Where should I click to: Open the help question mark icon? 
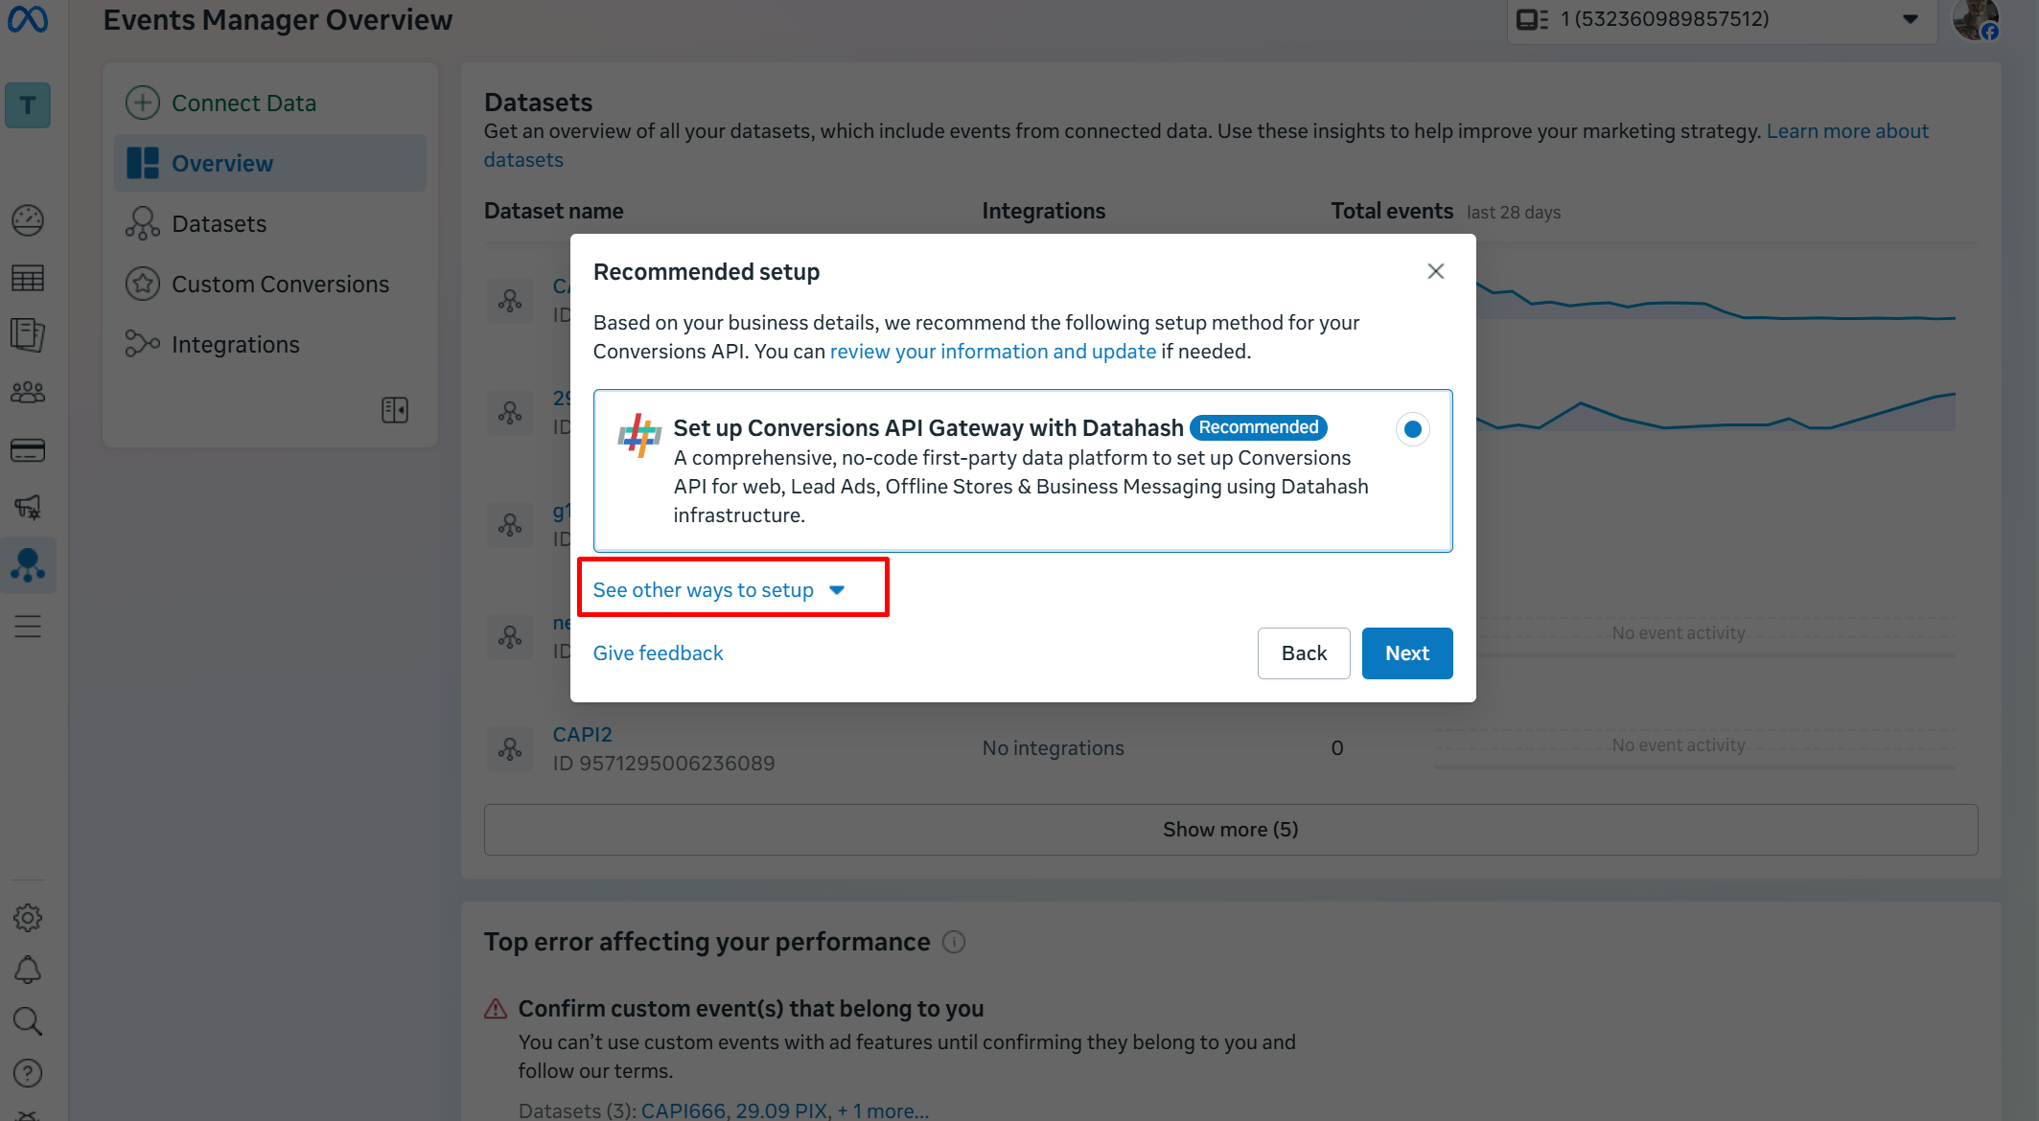[28, 1073]
